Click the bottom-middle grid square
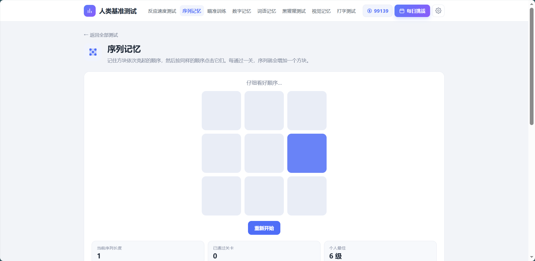The height and width of the screenshot is (261, 535). tap(264, 196)
